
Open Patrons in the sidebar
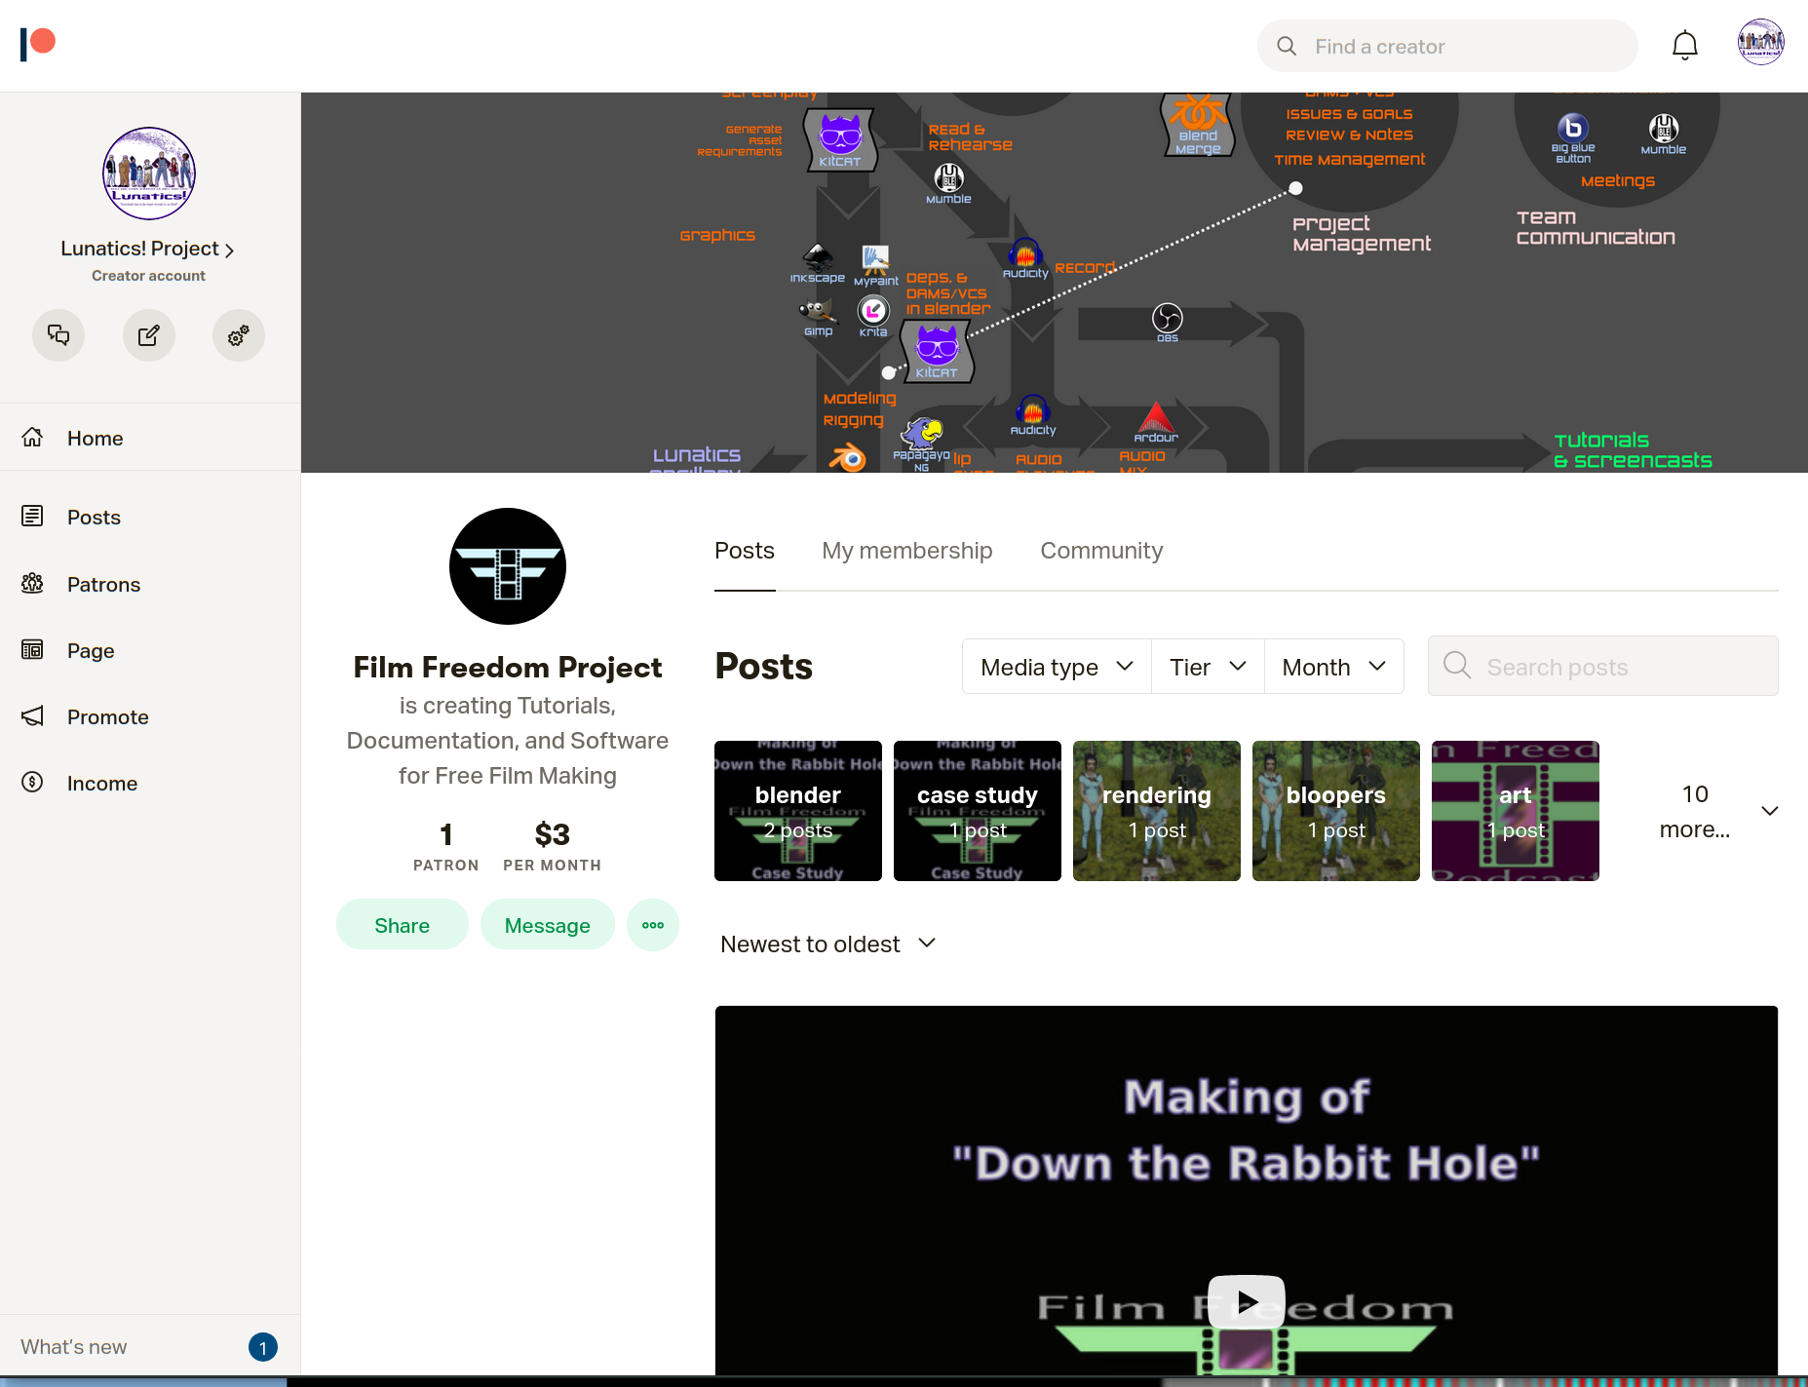[x=103, y=584]
